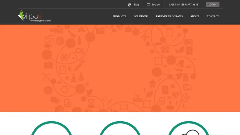Open the Blog link

point(136,5)
